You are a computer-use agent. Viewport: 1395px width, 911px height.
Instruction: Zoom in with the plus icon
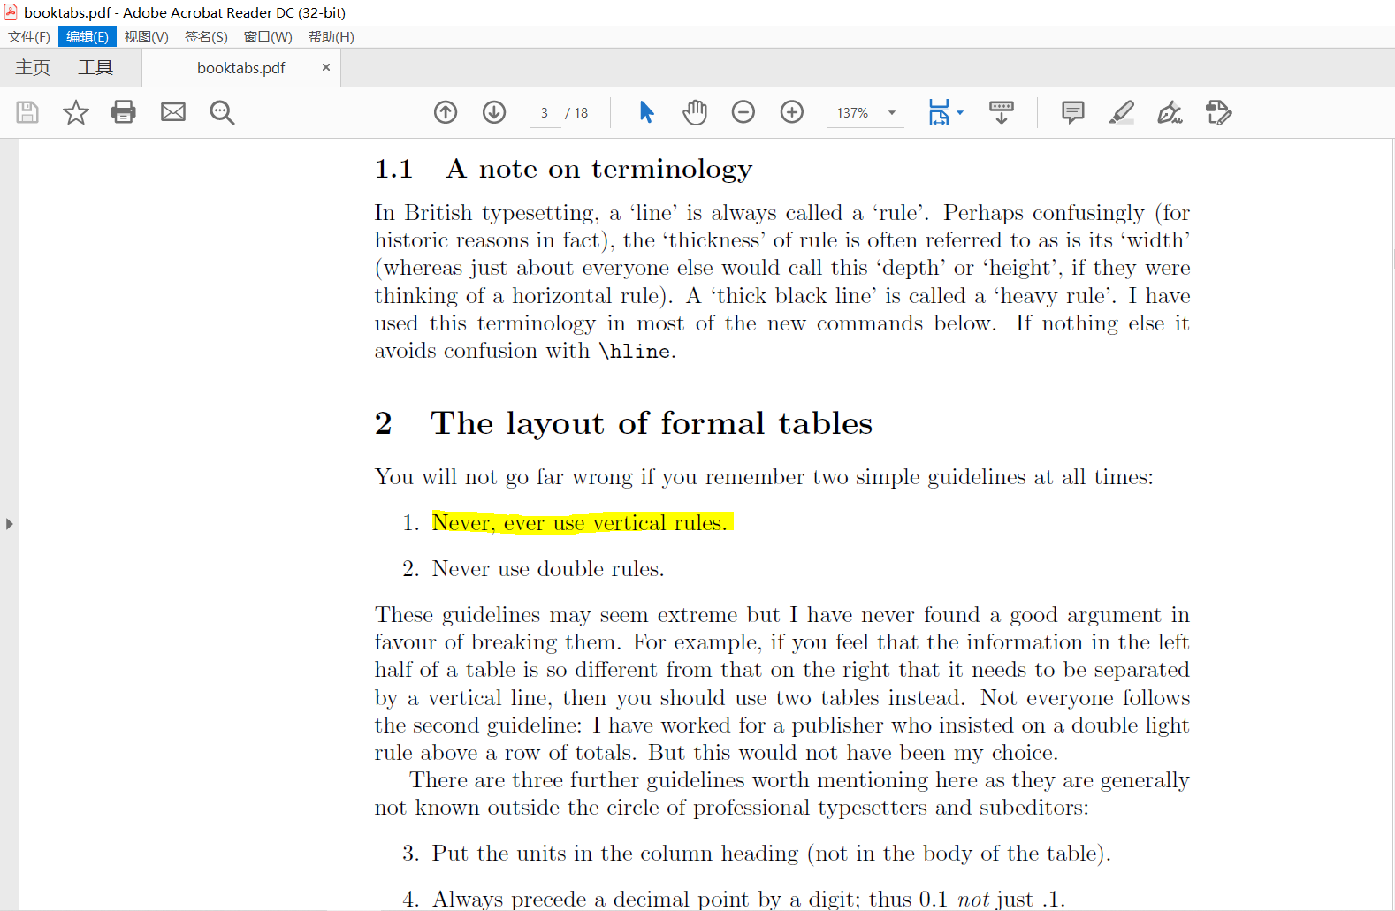point(792,112)
